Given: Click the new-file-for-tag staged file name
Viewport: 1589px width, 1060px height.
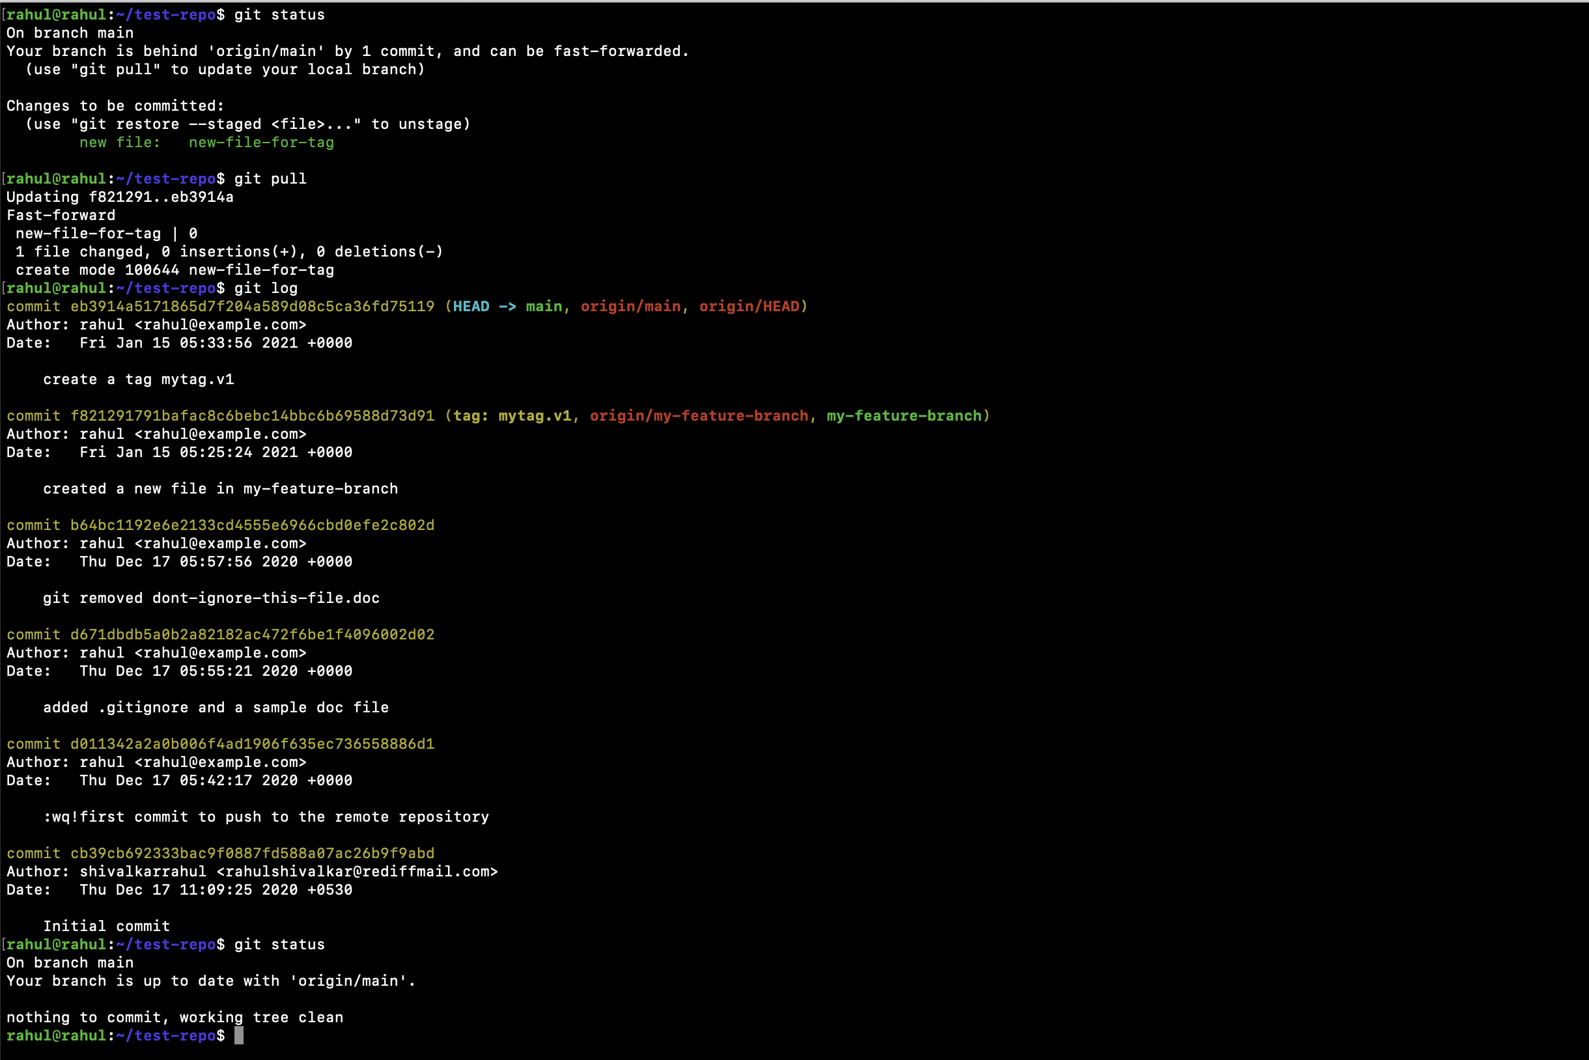Looking at the screenshot, I should 261,142.
